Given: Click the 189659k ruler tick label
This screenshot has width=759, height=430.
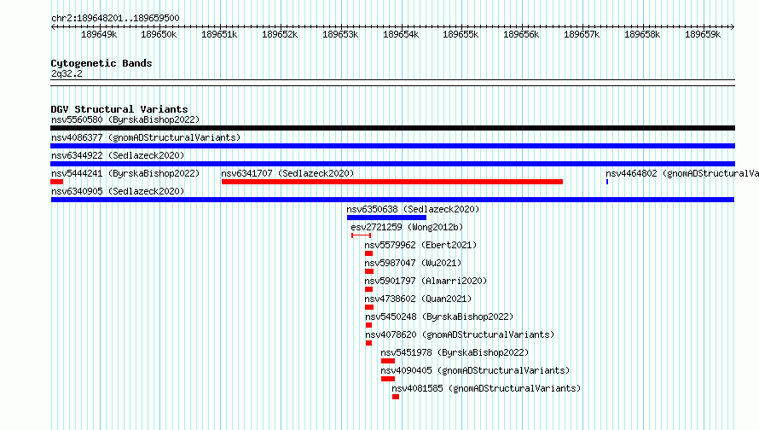Looking at the screenshot, I should (x=703, y=34).
